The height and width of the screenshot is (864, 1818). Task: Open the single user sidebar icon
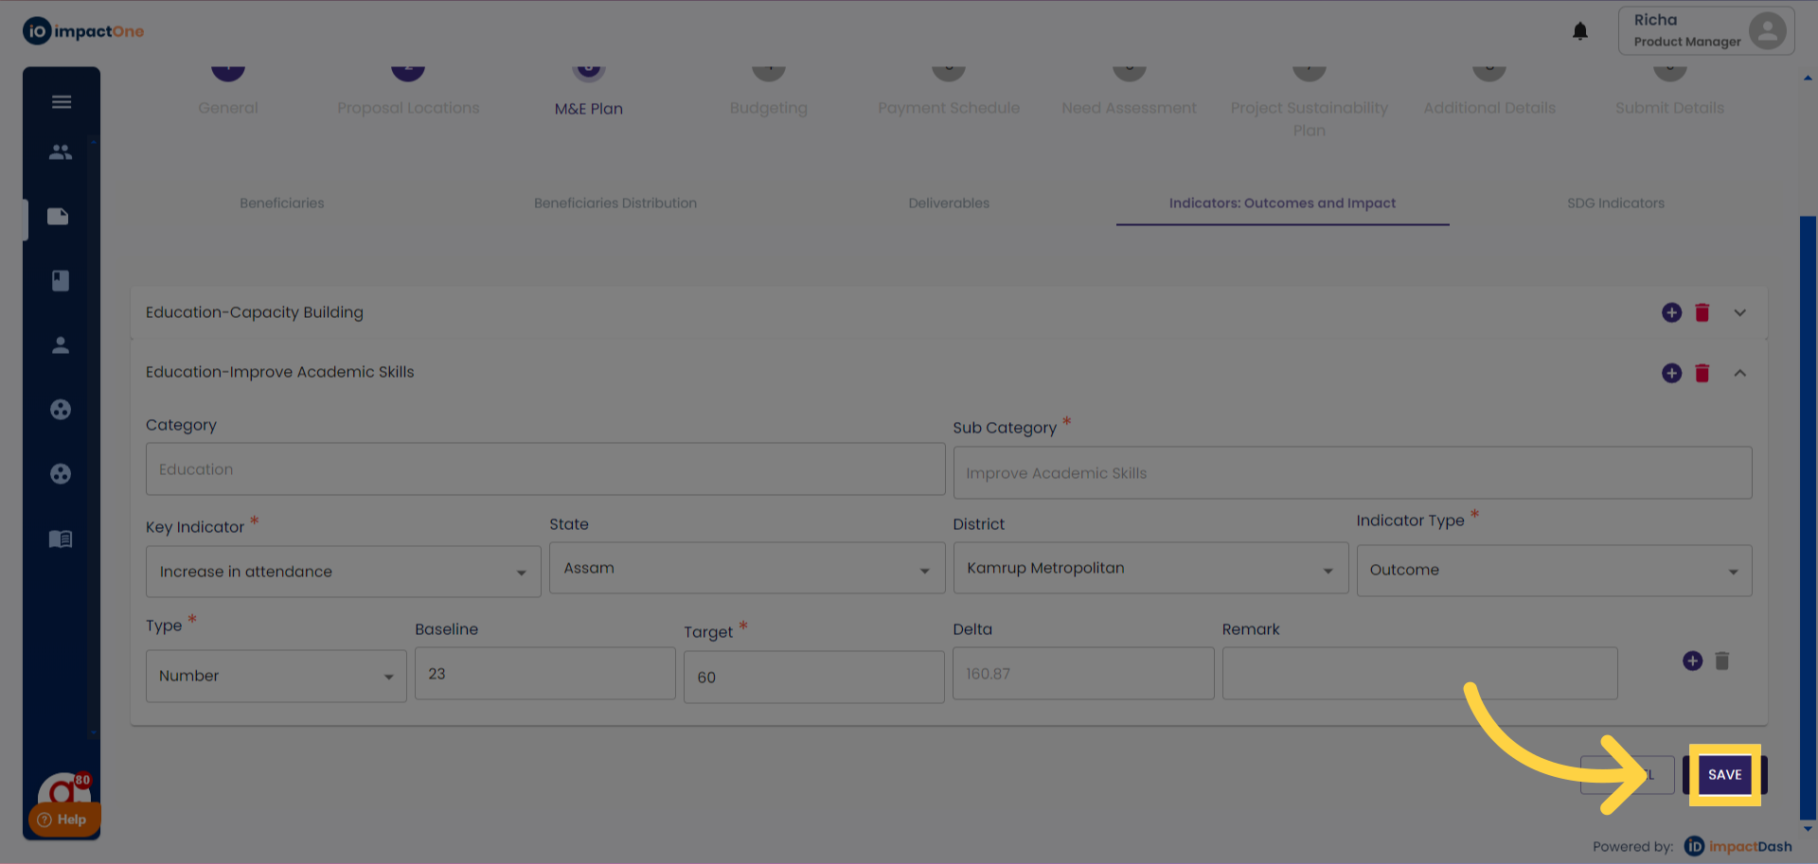point(61,345)
